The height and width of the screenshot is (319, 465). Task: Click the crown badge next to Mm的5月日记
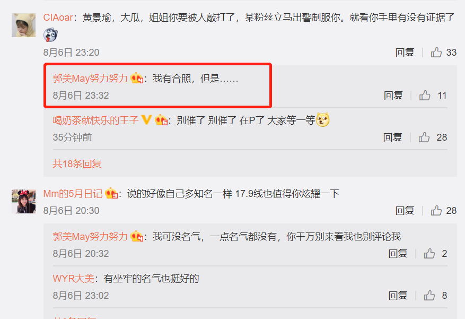point(111,194)
